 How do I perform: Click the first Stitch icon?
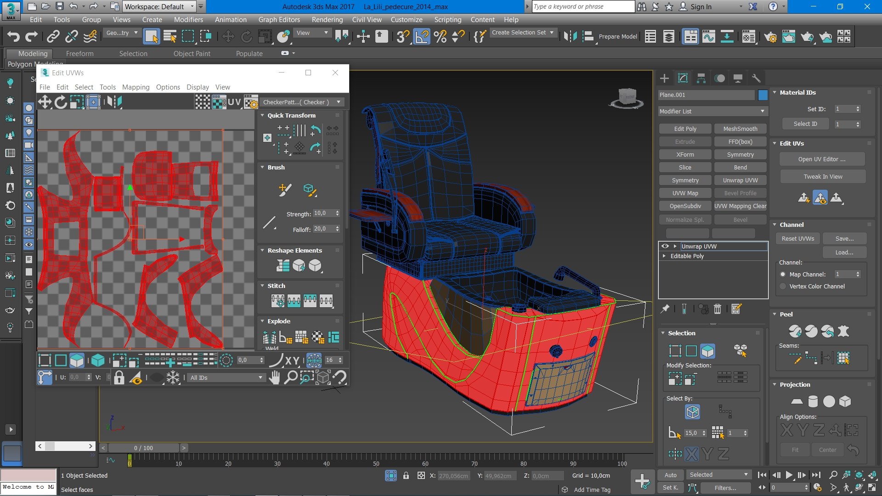[277, 301]
